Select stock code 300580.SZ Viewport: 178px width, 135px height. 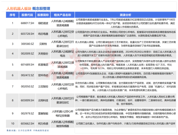27,44
